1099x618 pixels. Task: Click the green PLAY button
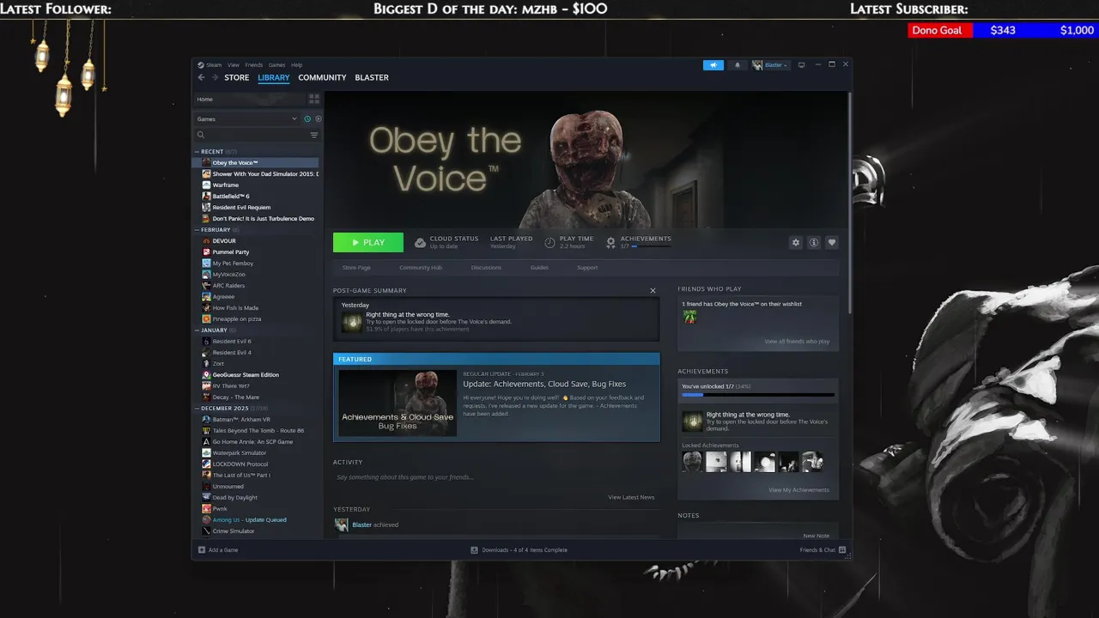(368, 243)
